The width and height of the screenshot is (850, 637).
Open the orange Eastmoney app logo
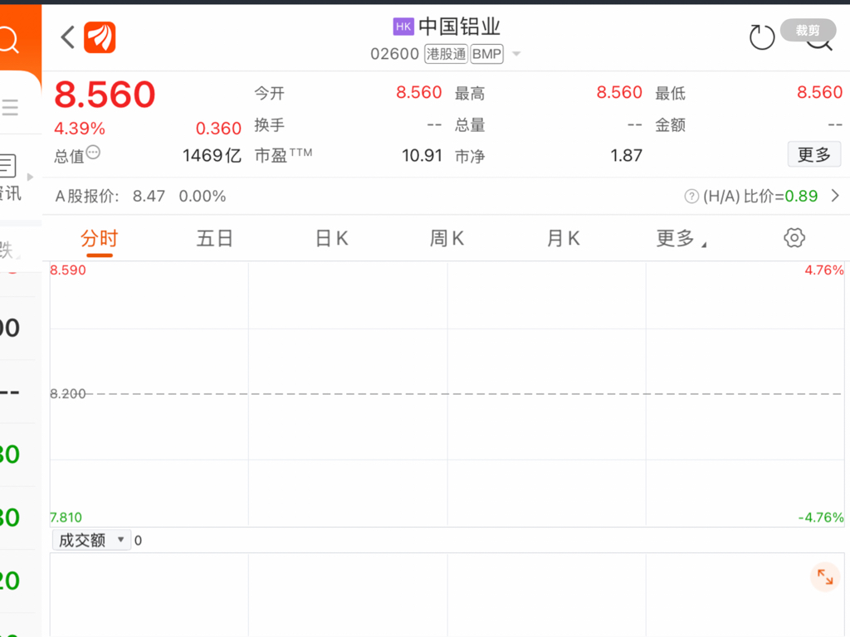tap(100, 37)
